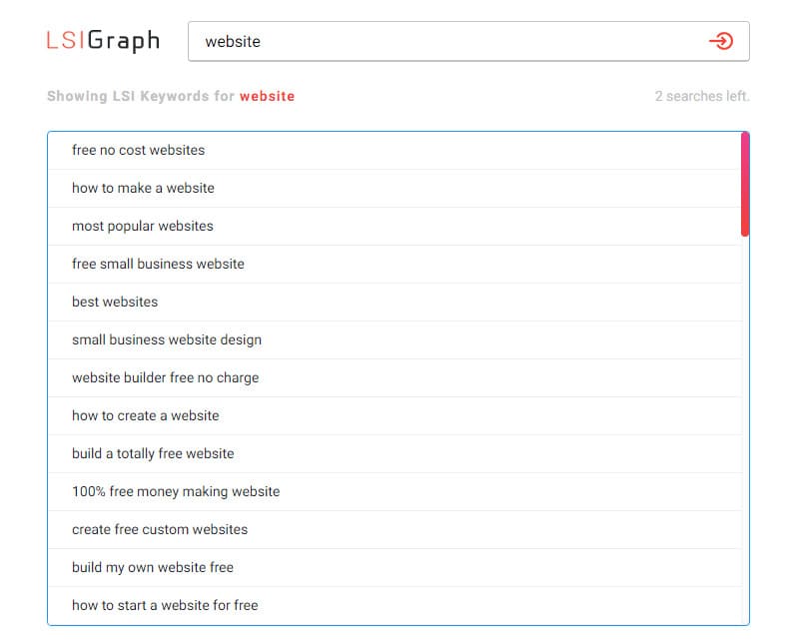Pick 'free small business website' keyword
The height and width of the screenshot is (644, 794).
158,264
